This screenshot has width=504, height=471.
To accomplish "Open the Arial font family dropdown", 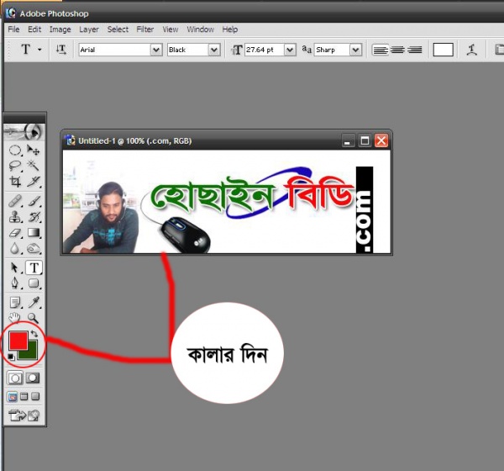I will [156, 50].
